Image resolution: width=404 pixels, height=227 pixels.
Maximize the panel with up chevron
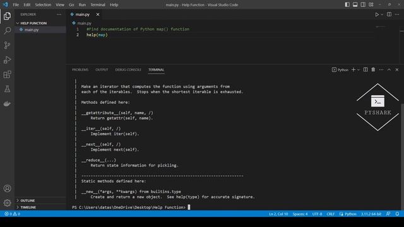point(389,70)
